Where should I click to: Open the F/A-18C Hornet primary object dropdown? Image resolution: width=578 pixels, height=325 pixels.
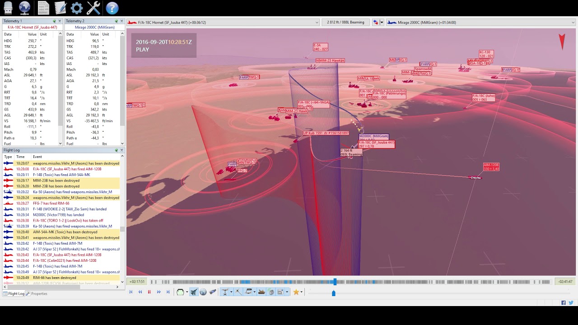point(224,22)
